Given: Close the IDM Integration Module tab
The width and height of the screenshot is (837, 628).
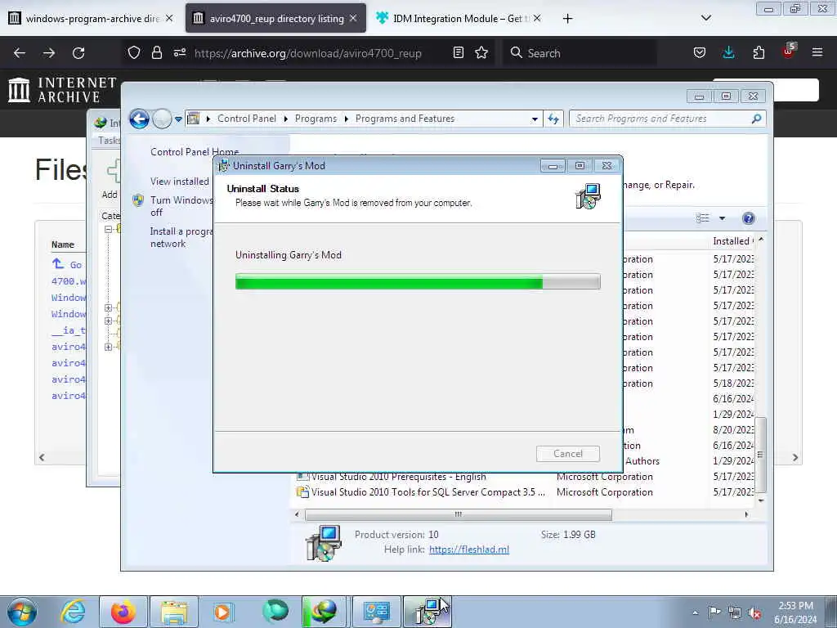Looking at the screenshot, I should pyautogui.click(x=537, y=18).
